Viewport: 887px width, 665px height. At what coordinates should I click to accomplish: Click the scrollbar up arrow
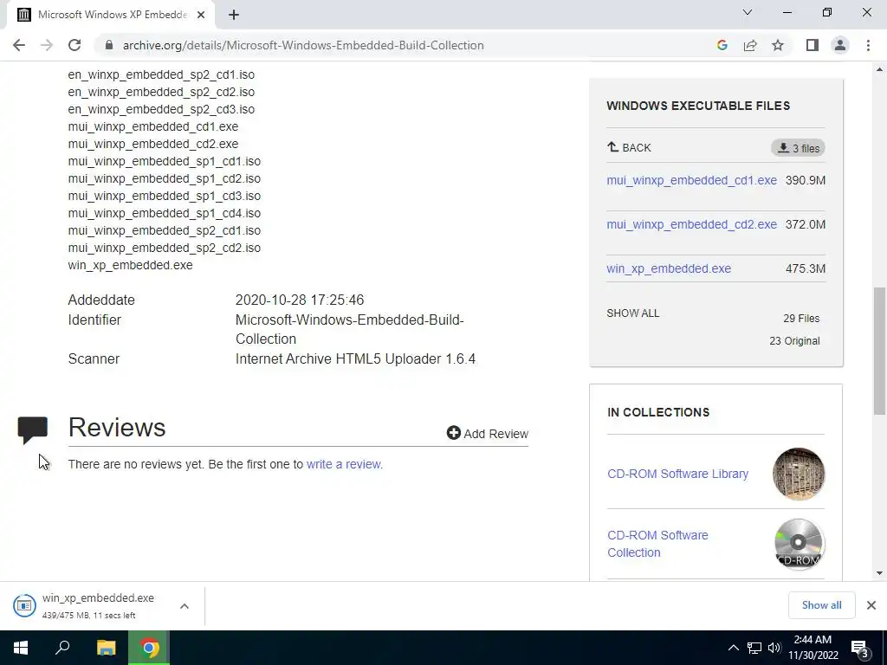pyautogui.click(x=879, y=69)
